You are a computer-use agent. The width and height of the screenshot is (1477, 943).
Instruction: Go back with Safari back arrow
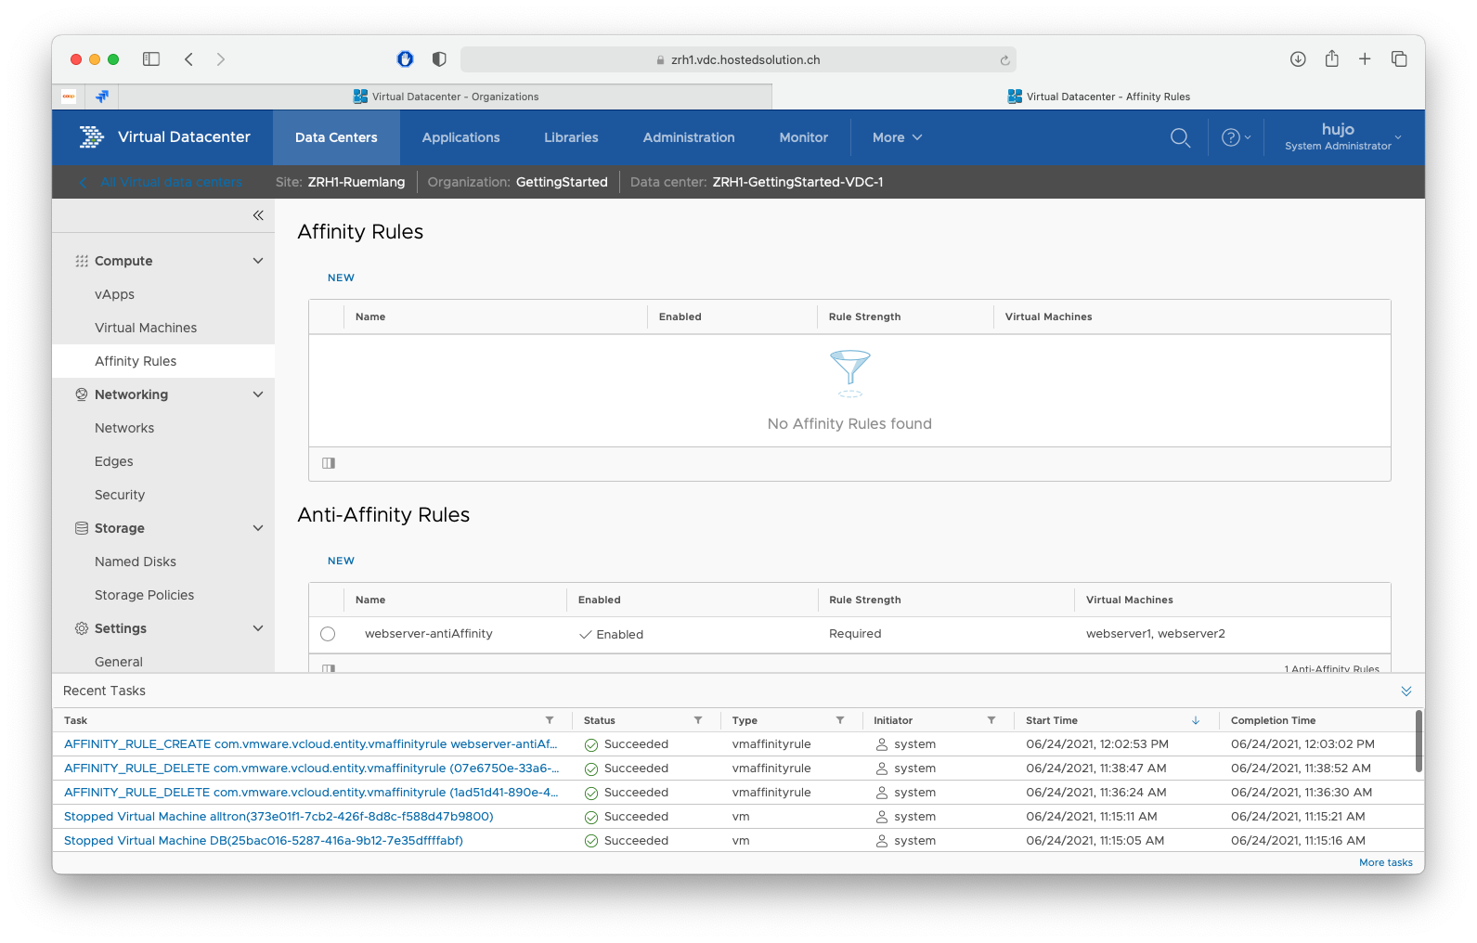[188, 59]
